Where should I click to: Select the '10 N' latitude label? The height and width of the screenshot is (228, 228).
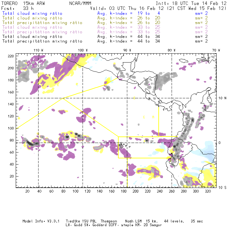pyautogui.click(x=222, y=98)
